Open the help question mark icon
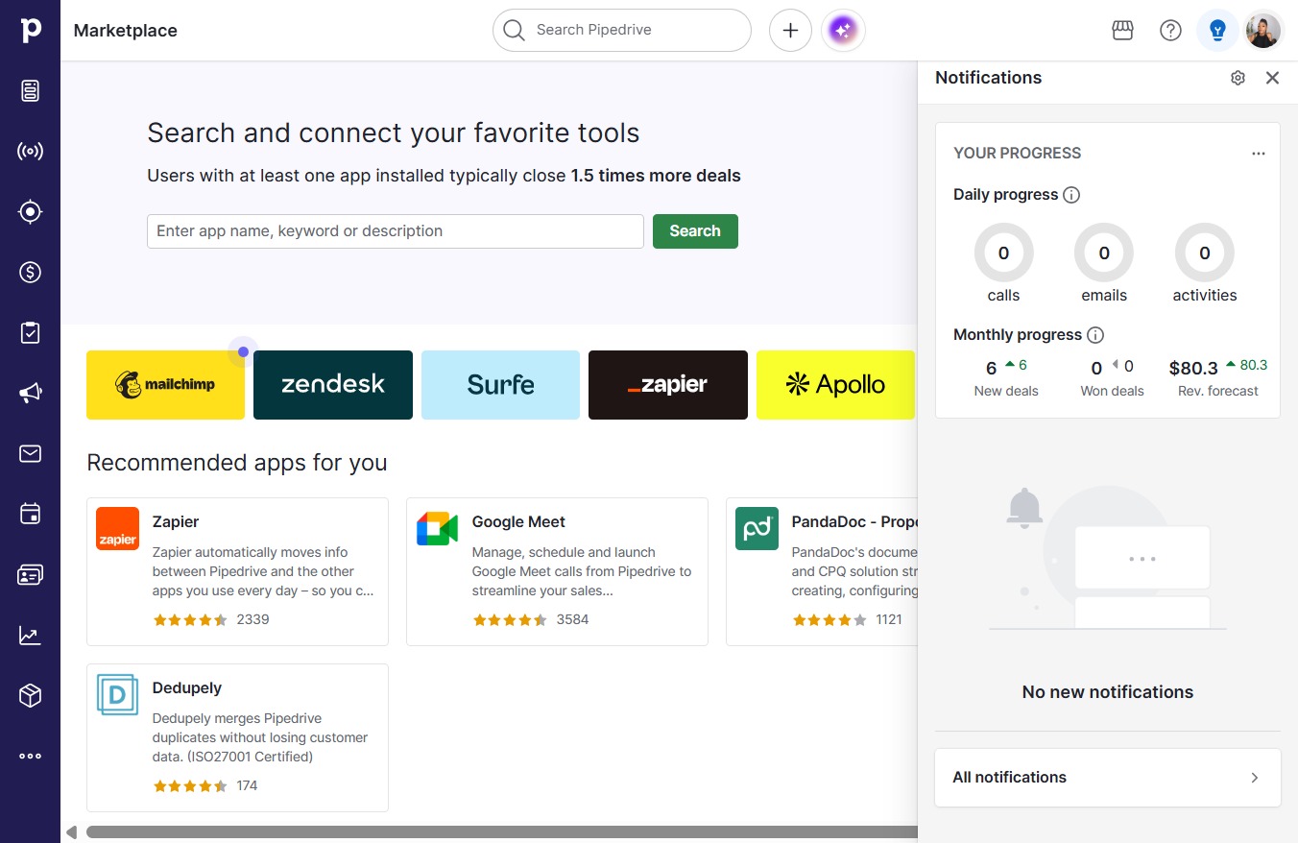Image resolution: width=1298 pixels, height=843 pixels. [1170, 31]
